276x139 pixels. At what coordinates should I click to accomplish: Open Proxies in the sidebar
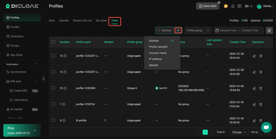(x=15, y=27)
